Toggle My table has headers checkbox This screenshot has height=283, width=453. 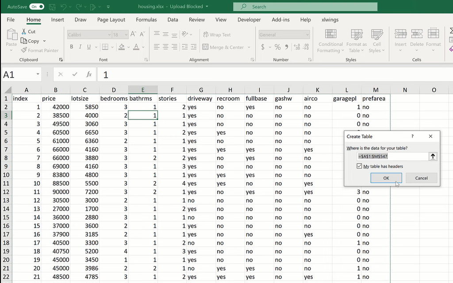359,166
